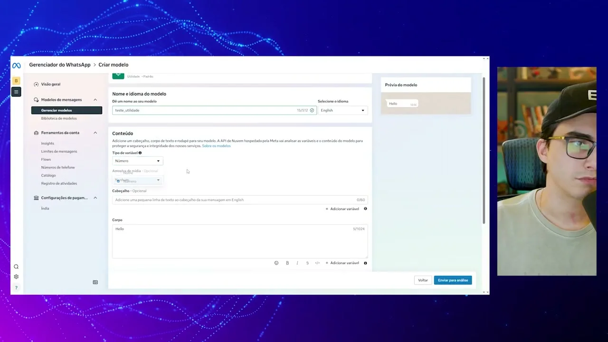Click the Meta logo icon
The height and width of the screenshot is (342, 608).
[x=16, y=66]
